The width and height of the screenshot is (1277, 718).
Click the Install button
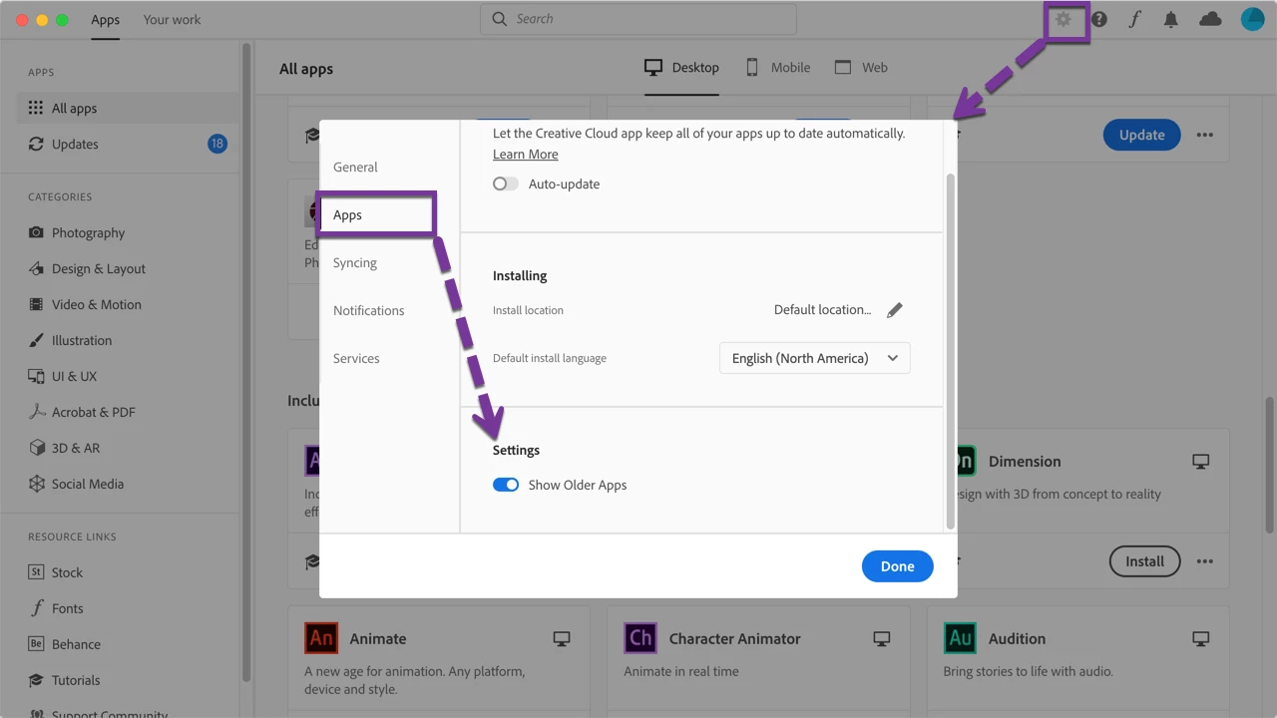pos(1144,561)
